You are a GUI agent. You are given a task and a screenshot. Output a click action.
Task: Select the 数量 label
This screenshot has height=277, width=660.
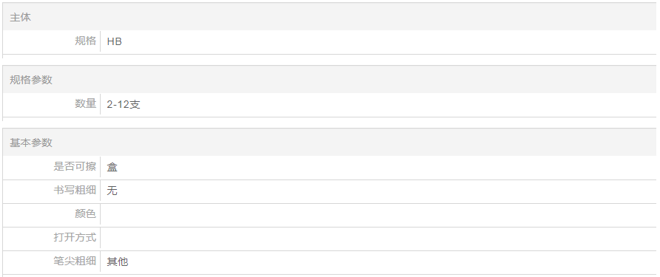coord(85,103)
